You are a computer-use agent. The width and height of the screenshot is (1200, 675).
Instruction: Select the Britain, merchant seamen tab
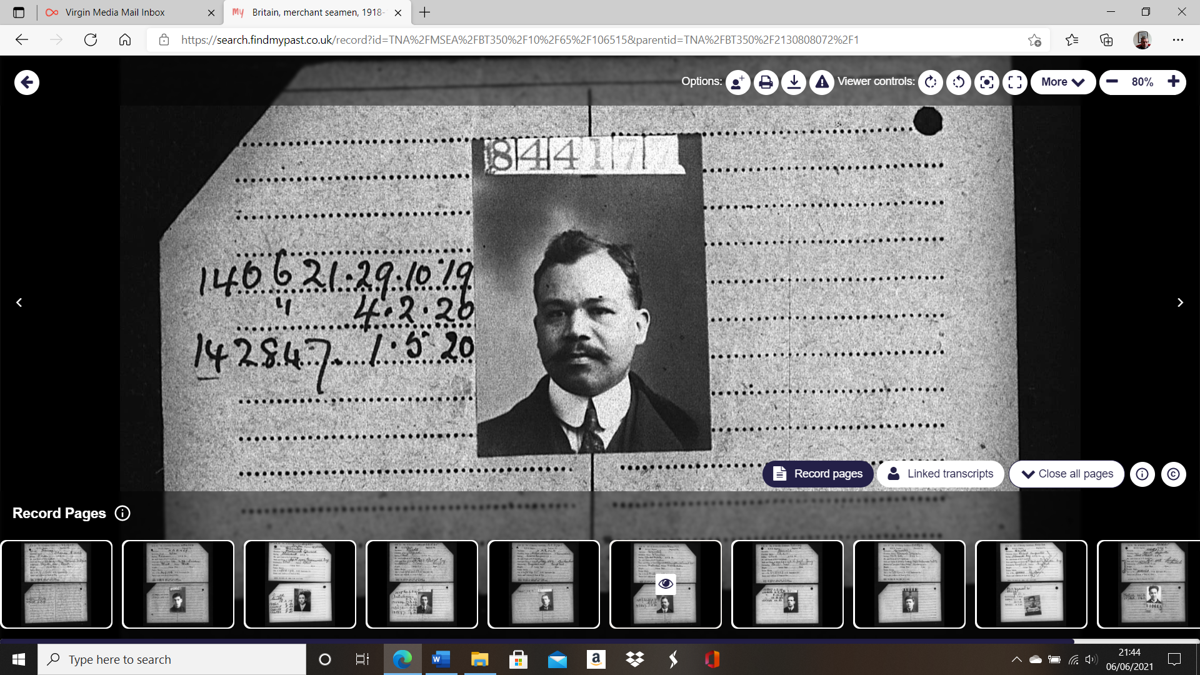[317, 12]
